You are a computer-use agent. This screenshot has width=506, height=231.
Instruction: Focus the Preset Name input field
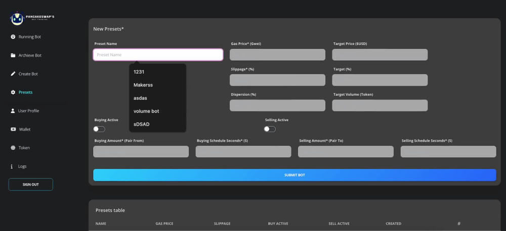[x=158, y=54]
